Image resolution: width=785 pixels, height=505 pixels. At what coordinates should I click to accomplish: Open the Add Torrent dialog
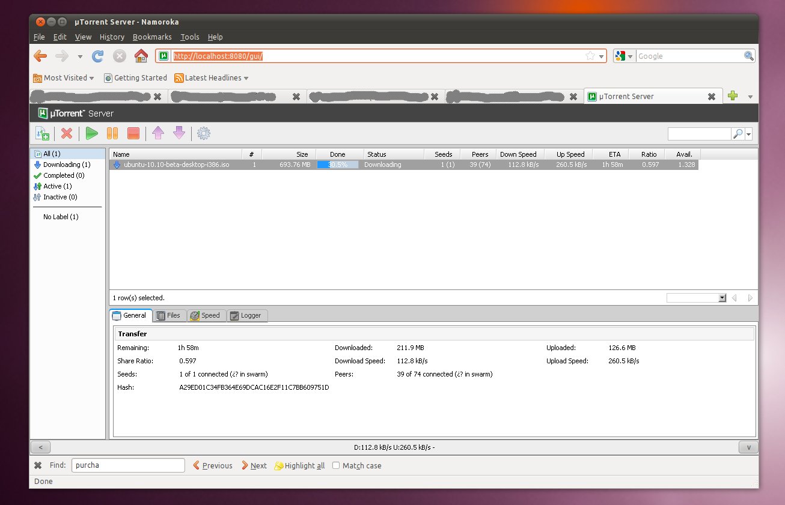point(41,133)
